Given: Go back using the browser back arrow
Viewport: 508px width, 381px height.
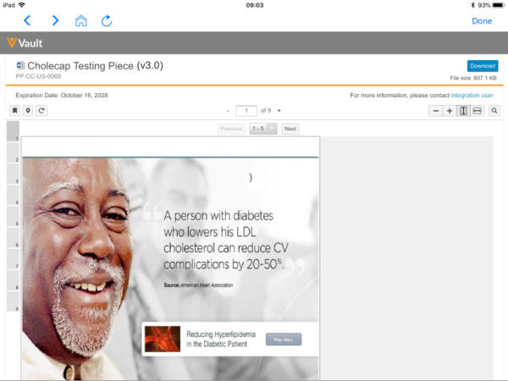Looking at the screenshot, I should 27,20.
